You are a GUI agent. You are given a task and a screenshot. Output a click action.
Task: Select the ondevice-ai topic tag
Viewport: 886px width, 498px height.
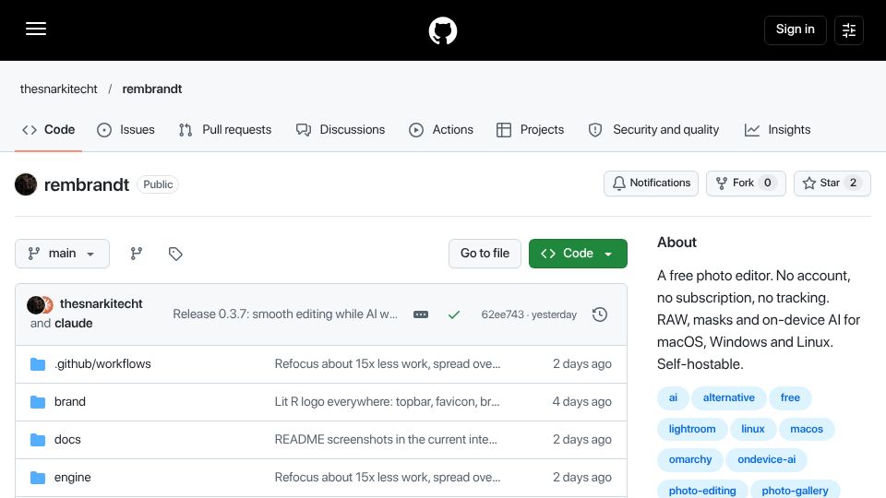[x=766, y=459]
